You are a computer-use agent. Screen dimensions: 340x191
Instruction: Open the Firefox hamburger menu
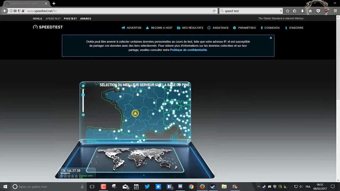click(335, 11)
